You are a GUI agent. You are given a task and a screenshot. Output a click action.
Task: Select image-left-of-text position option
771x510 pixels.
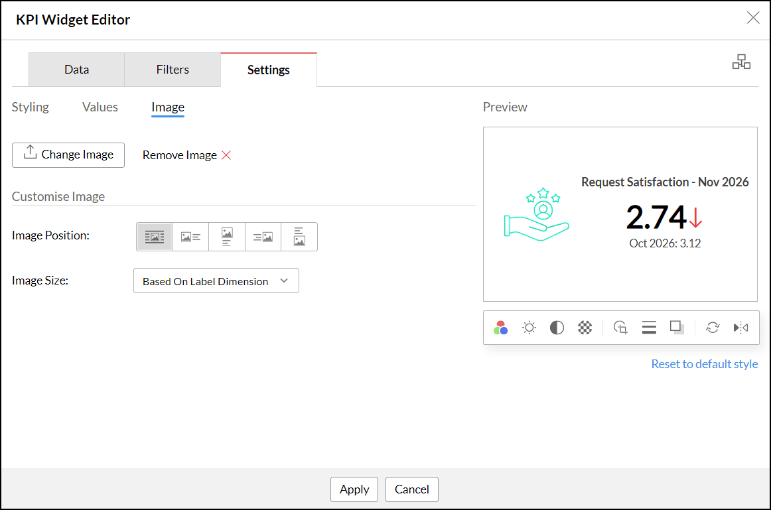pos(191,237)
